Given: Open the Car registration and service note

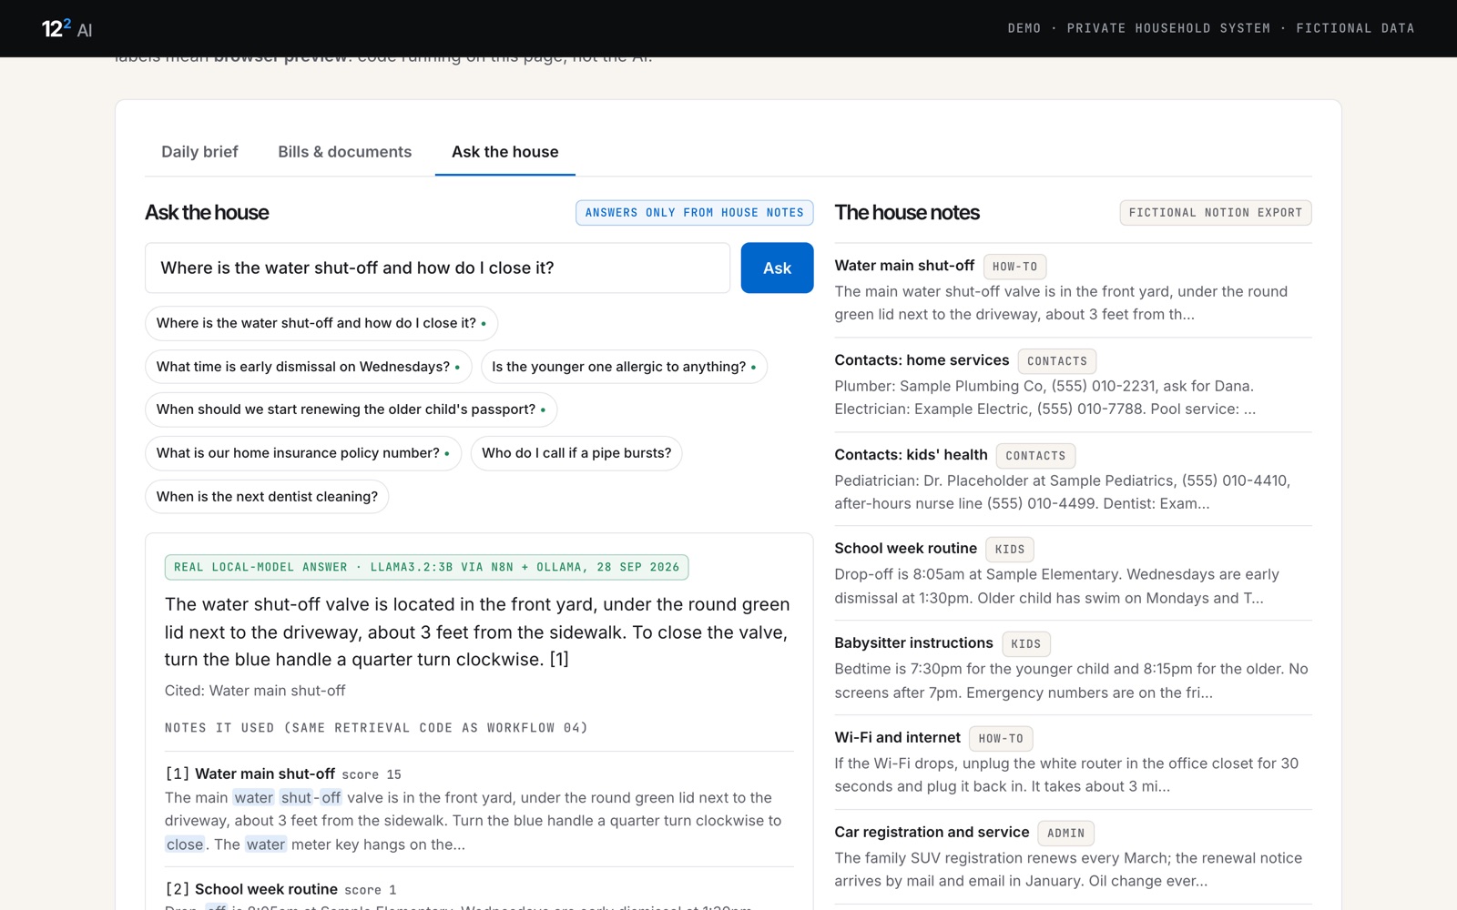Looking at the screenshot, I should pos(932,833).
